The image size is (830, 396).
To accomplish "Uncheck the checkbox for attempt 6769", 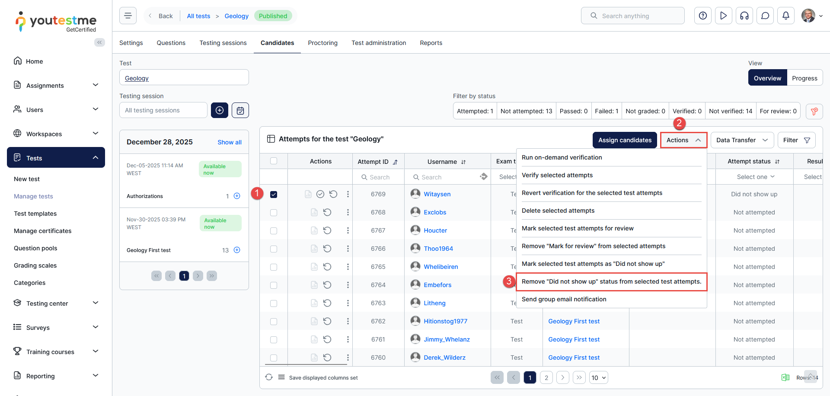I will [x=274, y=195].
